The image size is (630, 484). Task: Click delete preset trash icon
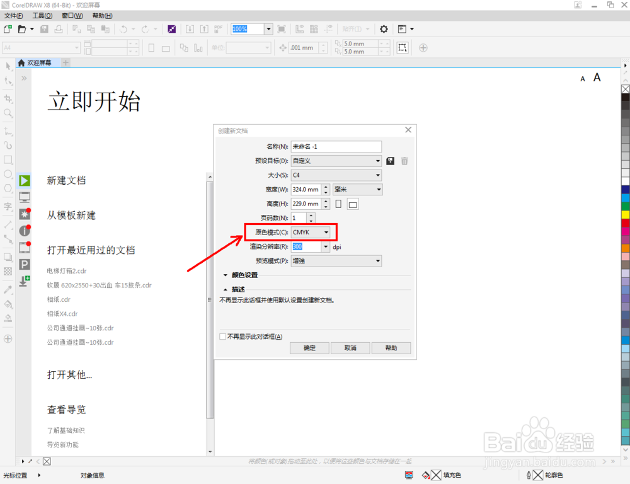404,161
